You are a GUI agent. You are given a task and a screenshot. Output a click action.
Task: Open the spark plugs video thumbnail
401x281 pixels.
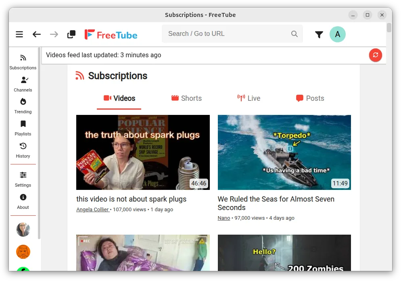point(143,152)
